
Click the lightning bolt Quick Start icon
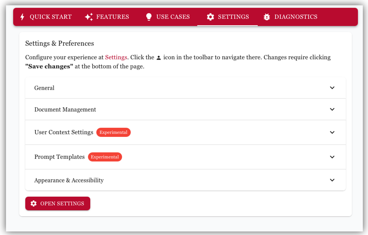(x=22, y=17)
